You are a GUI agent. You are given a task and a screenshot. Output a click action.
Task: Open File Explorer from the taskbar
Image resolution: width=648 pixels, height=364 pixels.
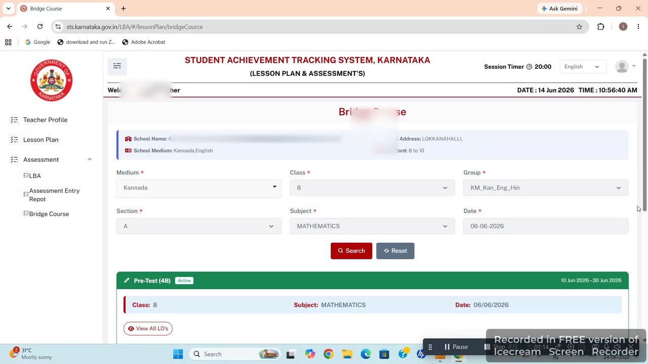(347, 354)
